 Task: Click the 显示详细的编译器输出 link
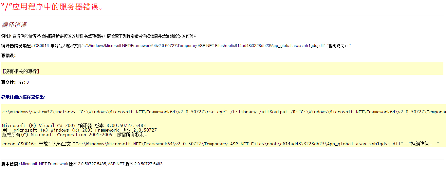tap(23, 97)
